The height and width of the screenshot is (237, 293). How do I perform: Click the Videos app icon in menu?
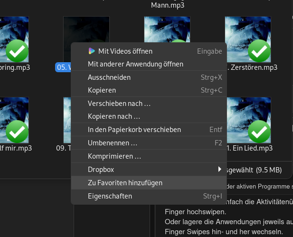[92, 51]
